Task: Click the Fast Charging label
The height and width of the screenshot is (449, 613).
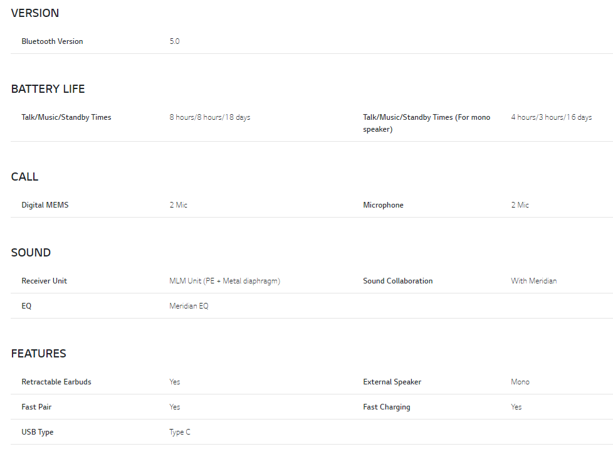Action: [x=386, y=407]
